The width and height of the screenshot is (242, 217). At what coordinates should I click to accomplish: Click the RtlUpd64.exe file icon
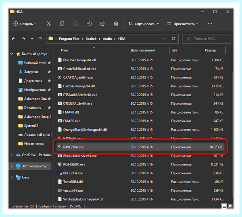click(x=60, y=173)
